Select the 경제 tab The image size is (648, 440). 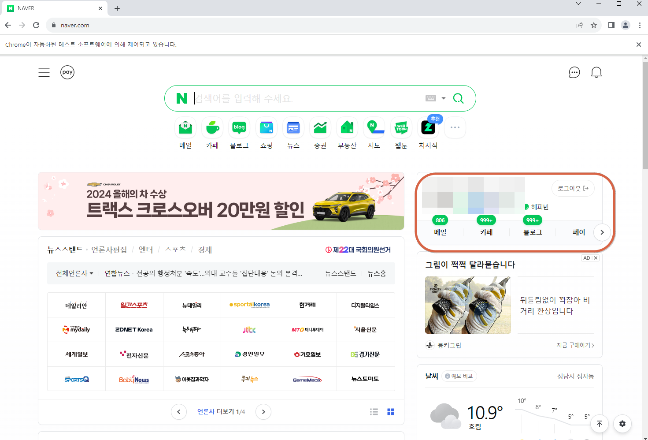pyautogui.click(x=205, y=250)
